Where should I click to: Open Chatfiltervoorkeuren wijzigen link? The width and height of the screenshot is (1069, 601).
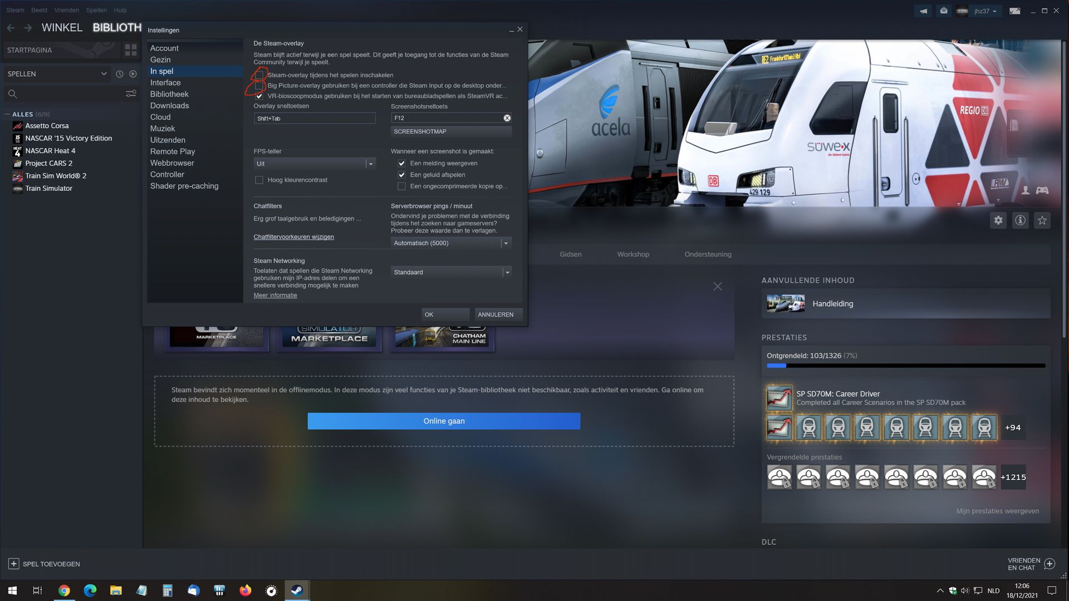click(x=293, y=237)
